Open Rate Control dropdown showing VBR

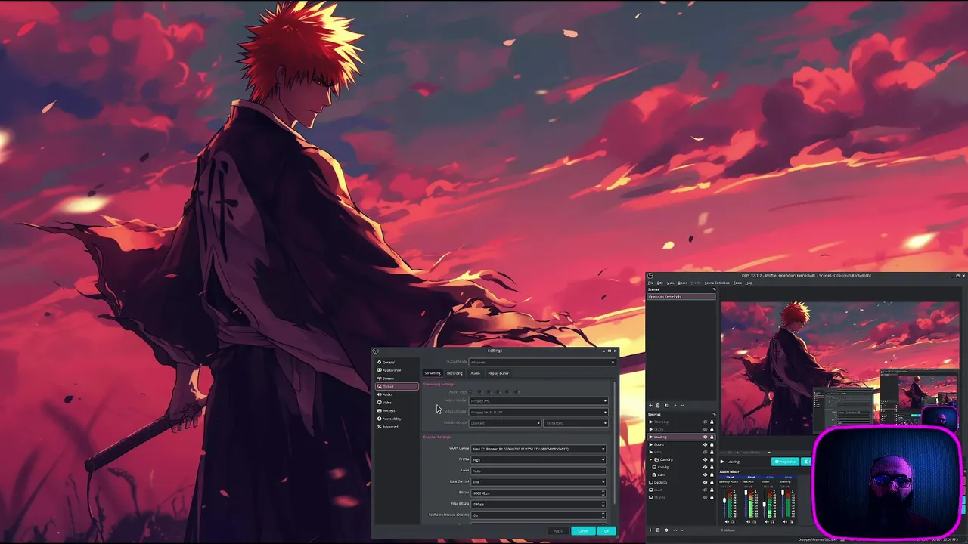pyautogui.click(x=538, y=482)
